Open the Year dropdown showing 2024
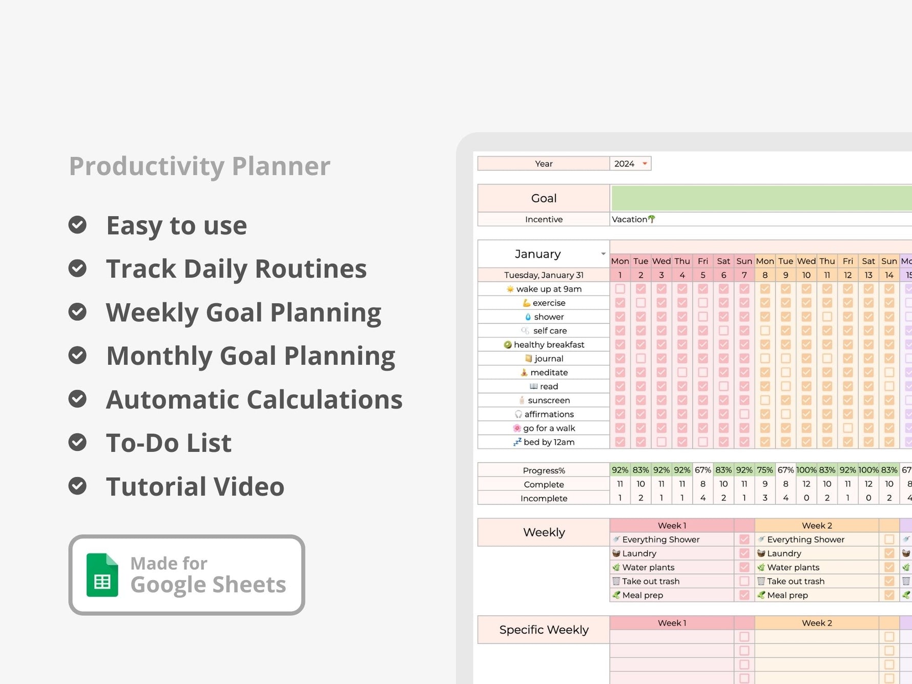912x684 pixels. click(x=645, y=163)
